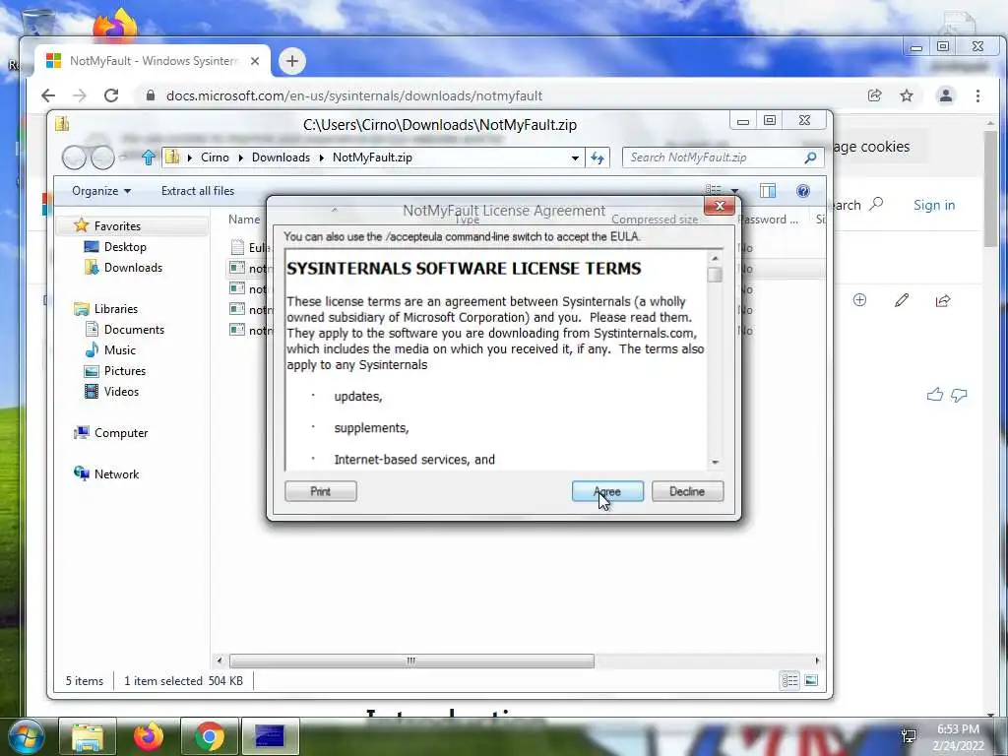This screenshot has height=756, width=1008.
Task: Go back in Chrome
Action: click(x=48, y=95)
